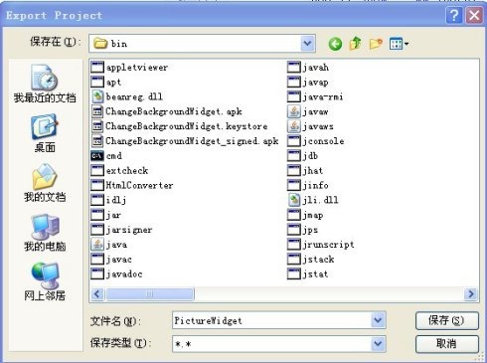
Task: Click the 取消 cancel button
Action: [447, 344]
